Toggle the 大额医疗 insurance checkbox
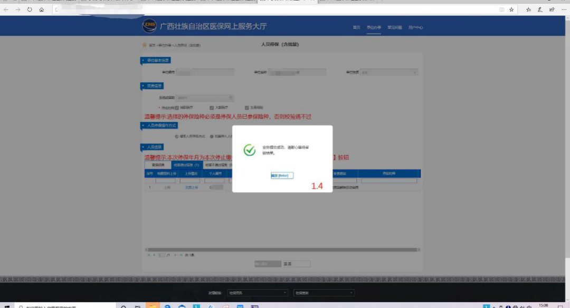The height and width of the screenshot is (308, 570). [212, 108]
